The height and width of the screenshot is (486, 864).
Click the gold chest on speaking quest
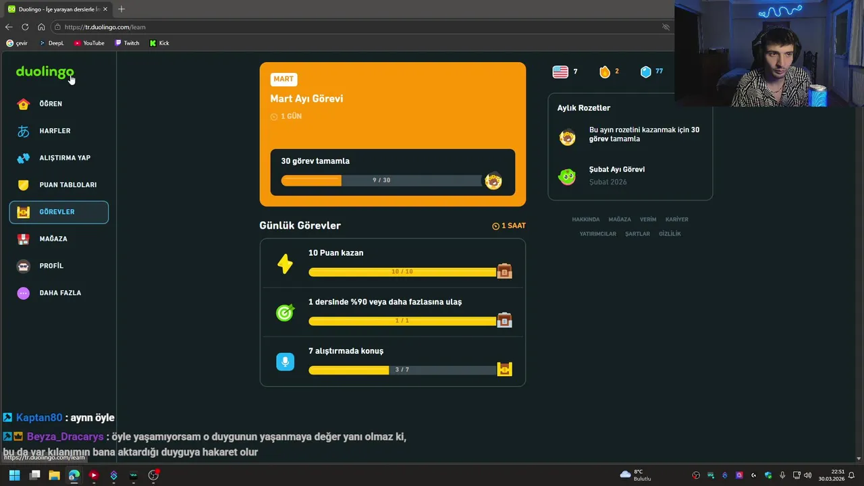pos(504,369)
